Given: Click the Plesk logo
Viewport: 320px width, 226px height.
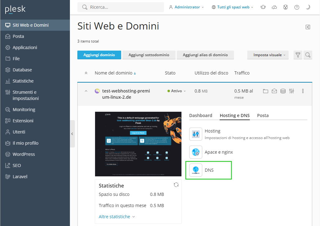Looking at the screenshot, I should [15, 9].
